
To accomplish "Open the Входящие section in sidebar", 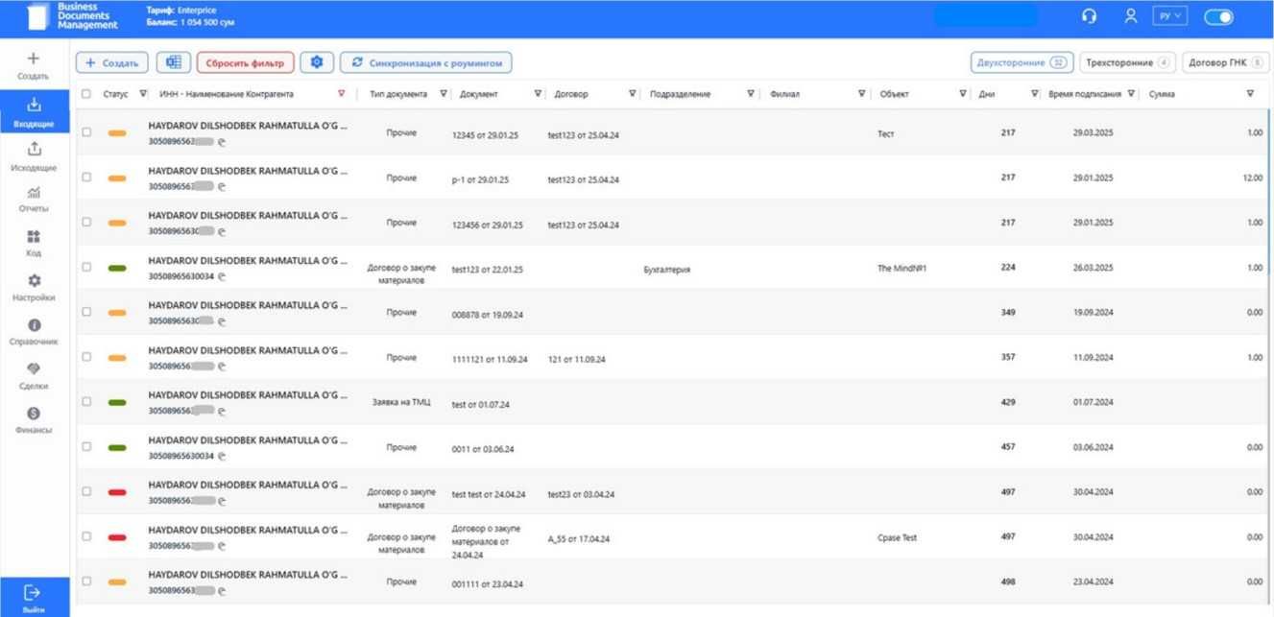I will pos(34,113).
